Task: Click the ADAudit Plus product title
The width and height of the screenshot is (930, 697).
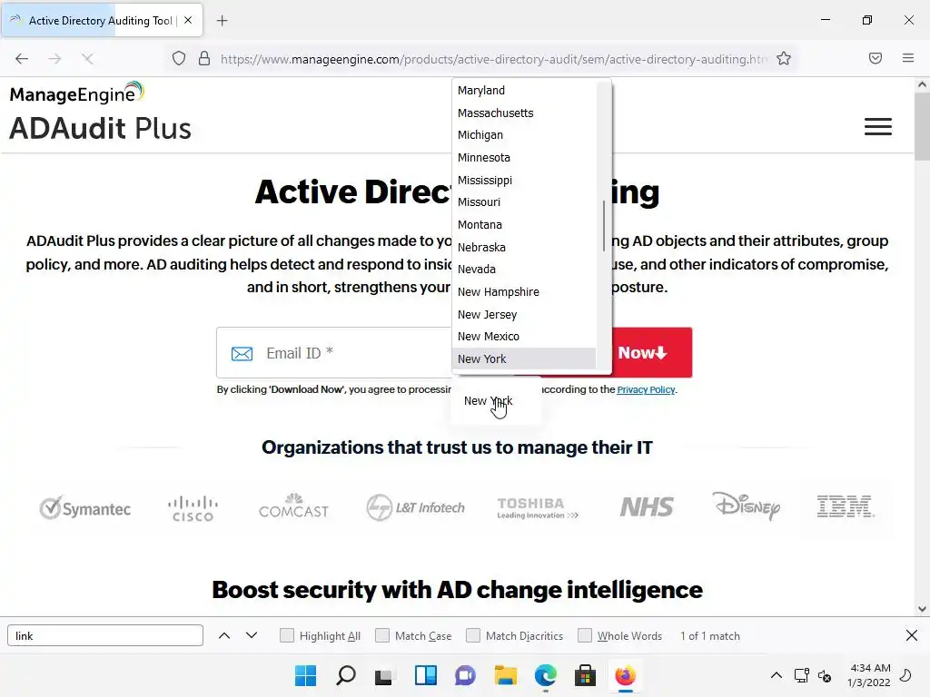Action: (100, 128)
